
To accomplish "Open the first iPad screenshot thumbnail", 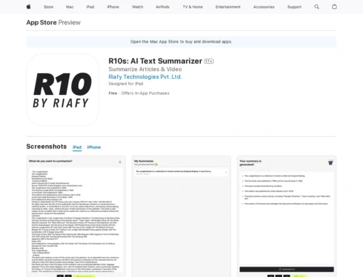I will pos(76,216).
